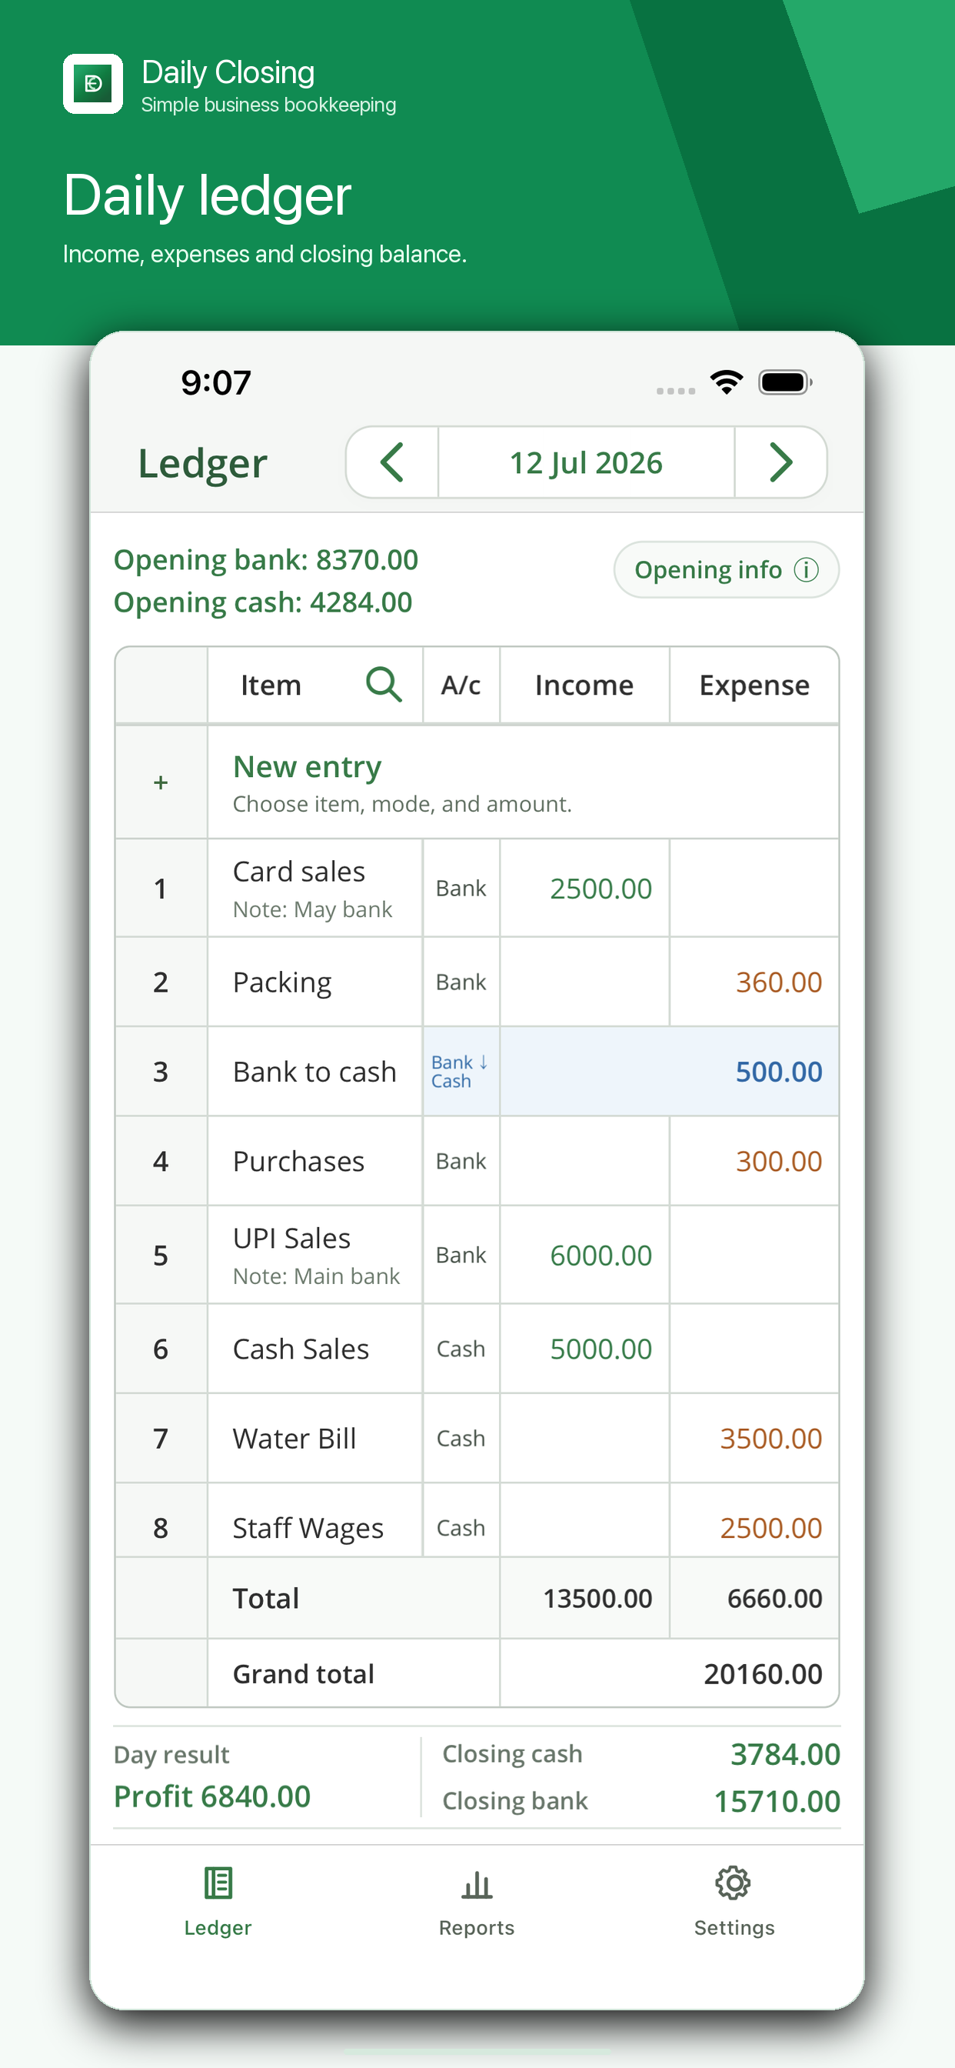Tap the Profit 6840.00 day result
The width and height of the screenshot is (955, 2068).
pos(212,1796)
